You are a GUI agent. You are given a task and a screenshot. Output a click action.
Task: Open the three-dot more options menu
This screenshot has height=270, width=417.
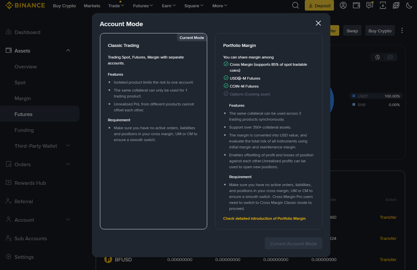(x=402, y=30)
